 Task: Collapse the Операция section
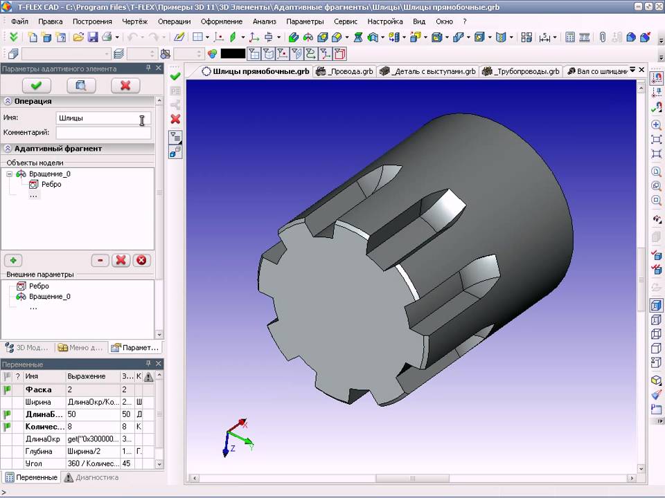8,101
